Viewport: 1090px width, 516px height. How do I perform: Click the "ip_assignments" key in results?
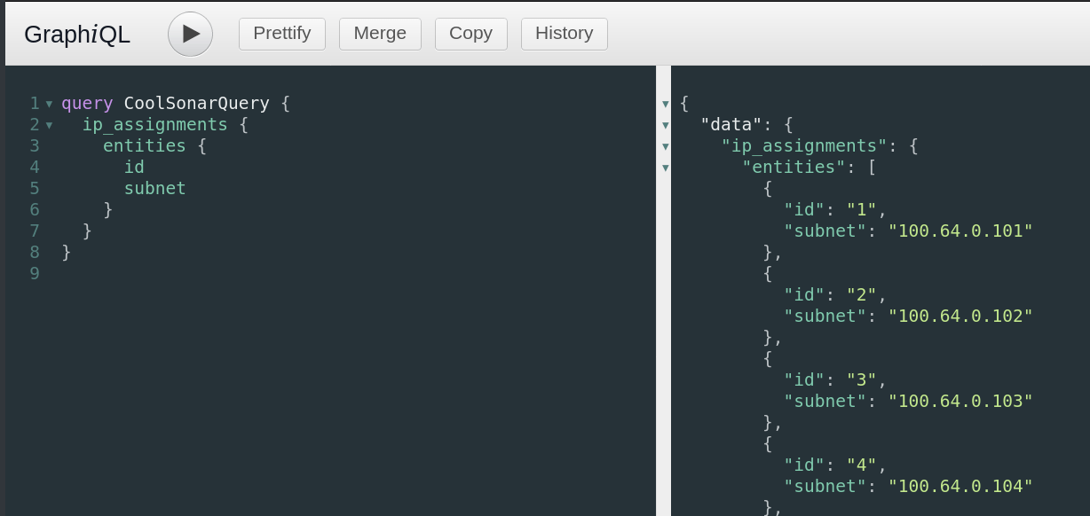coord(804,145)
